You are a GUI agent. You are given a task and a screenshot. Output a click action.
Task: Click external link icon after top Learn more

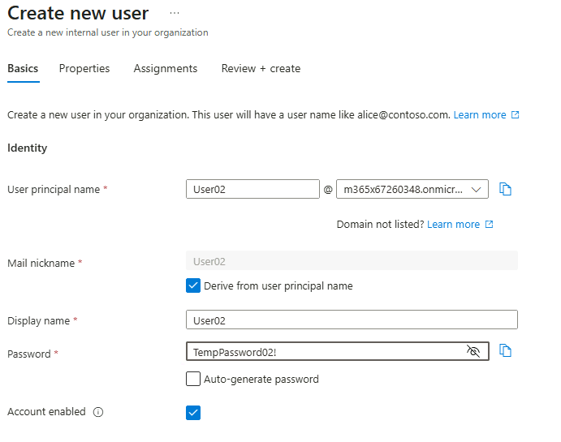515,114
